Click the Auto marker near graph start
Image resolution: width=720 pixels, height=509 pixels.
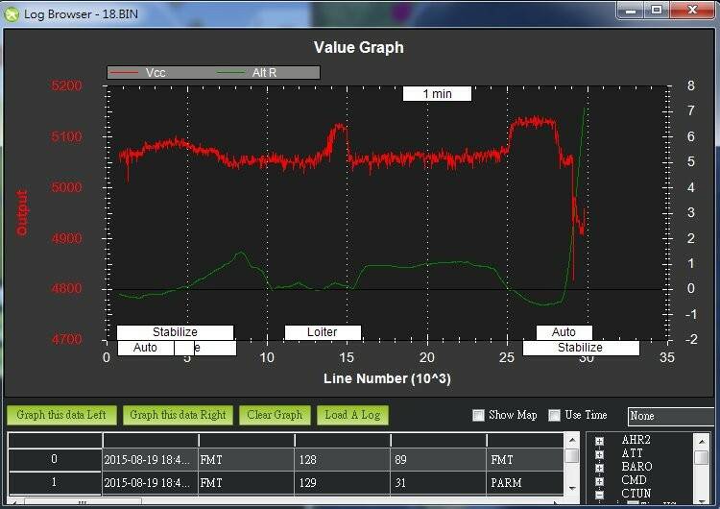point(146,348)
